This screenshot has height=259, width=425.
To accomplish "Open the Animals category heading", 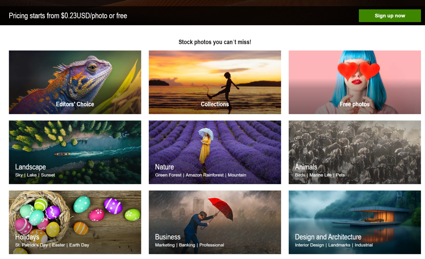I will click(x=306, y=167).
